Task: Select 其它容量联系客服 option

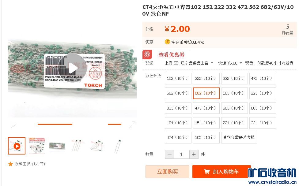Action: click(239, 137)
